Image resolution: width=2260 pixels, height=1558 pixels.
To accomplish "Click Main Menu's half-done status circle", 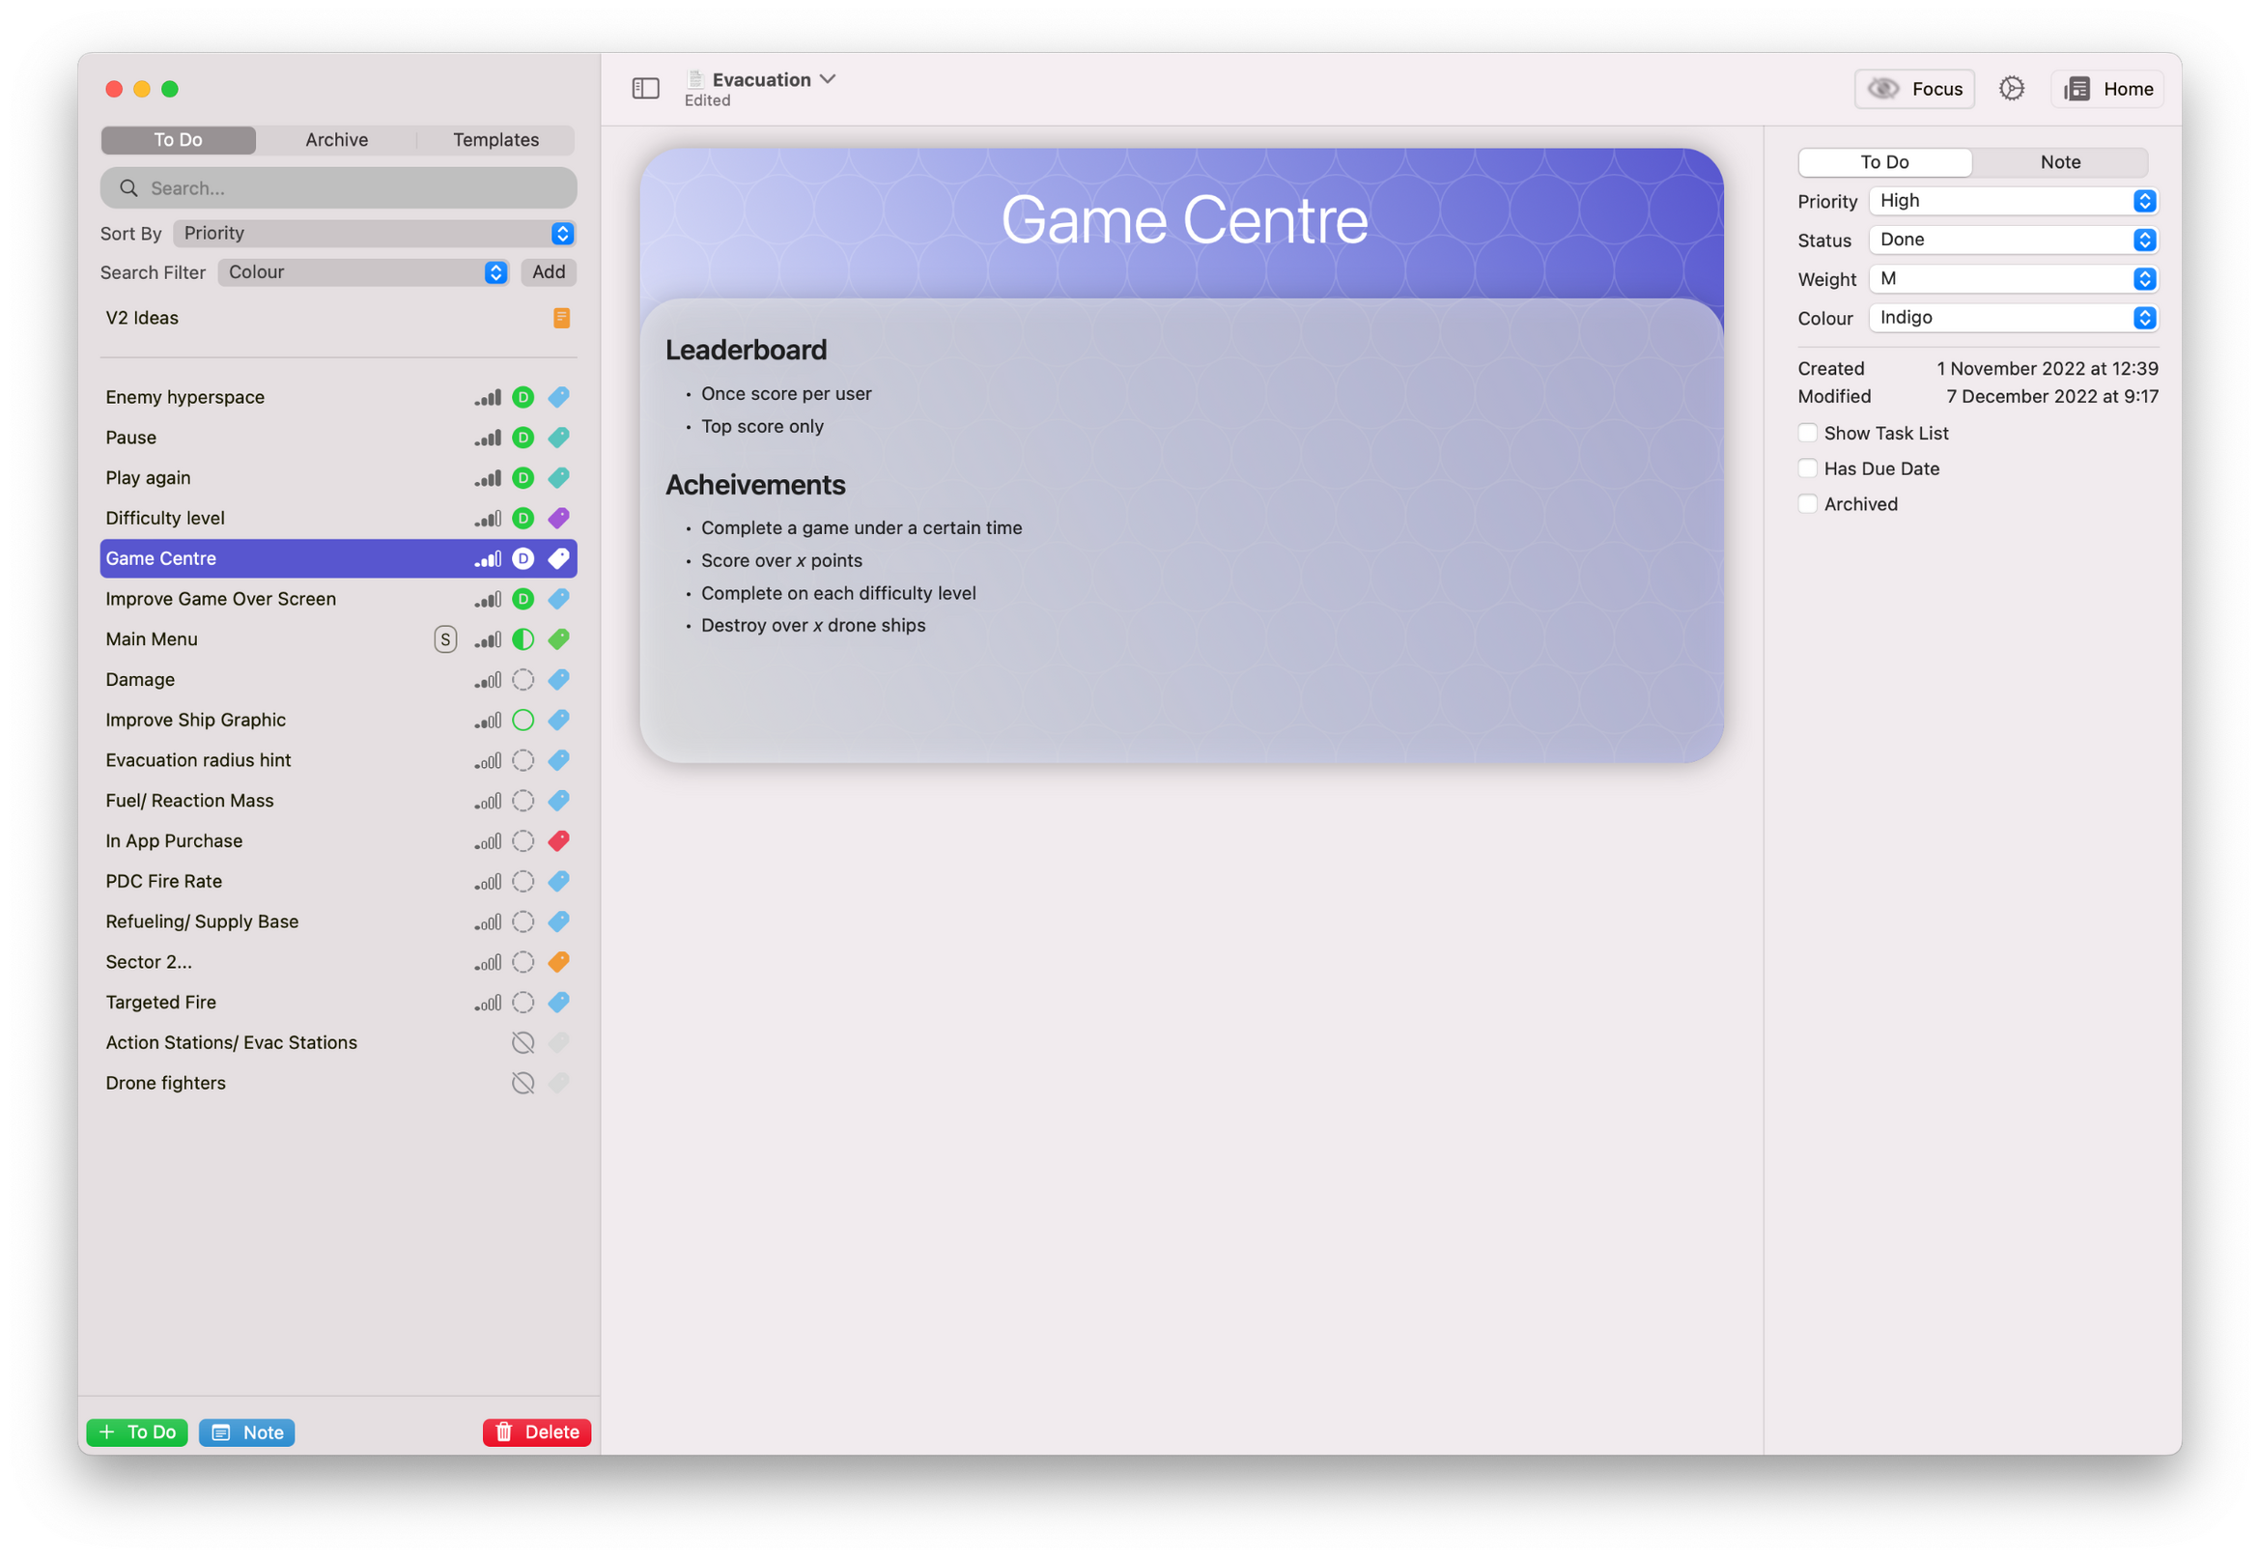I will pos(523,639).
